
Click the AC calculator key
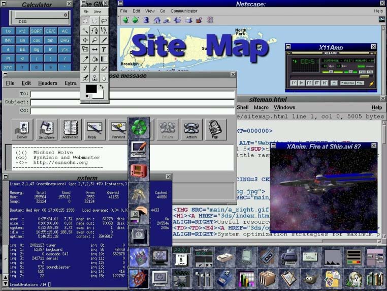point(64,31)
